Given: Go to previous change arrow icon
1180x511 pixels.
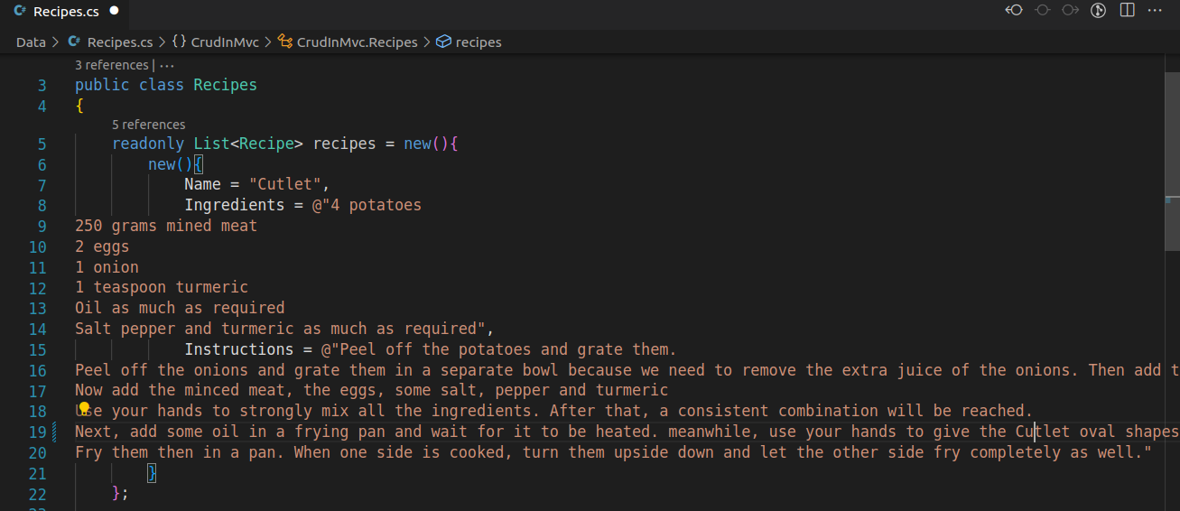Looking at the screenshot, I should (1014, 11).
